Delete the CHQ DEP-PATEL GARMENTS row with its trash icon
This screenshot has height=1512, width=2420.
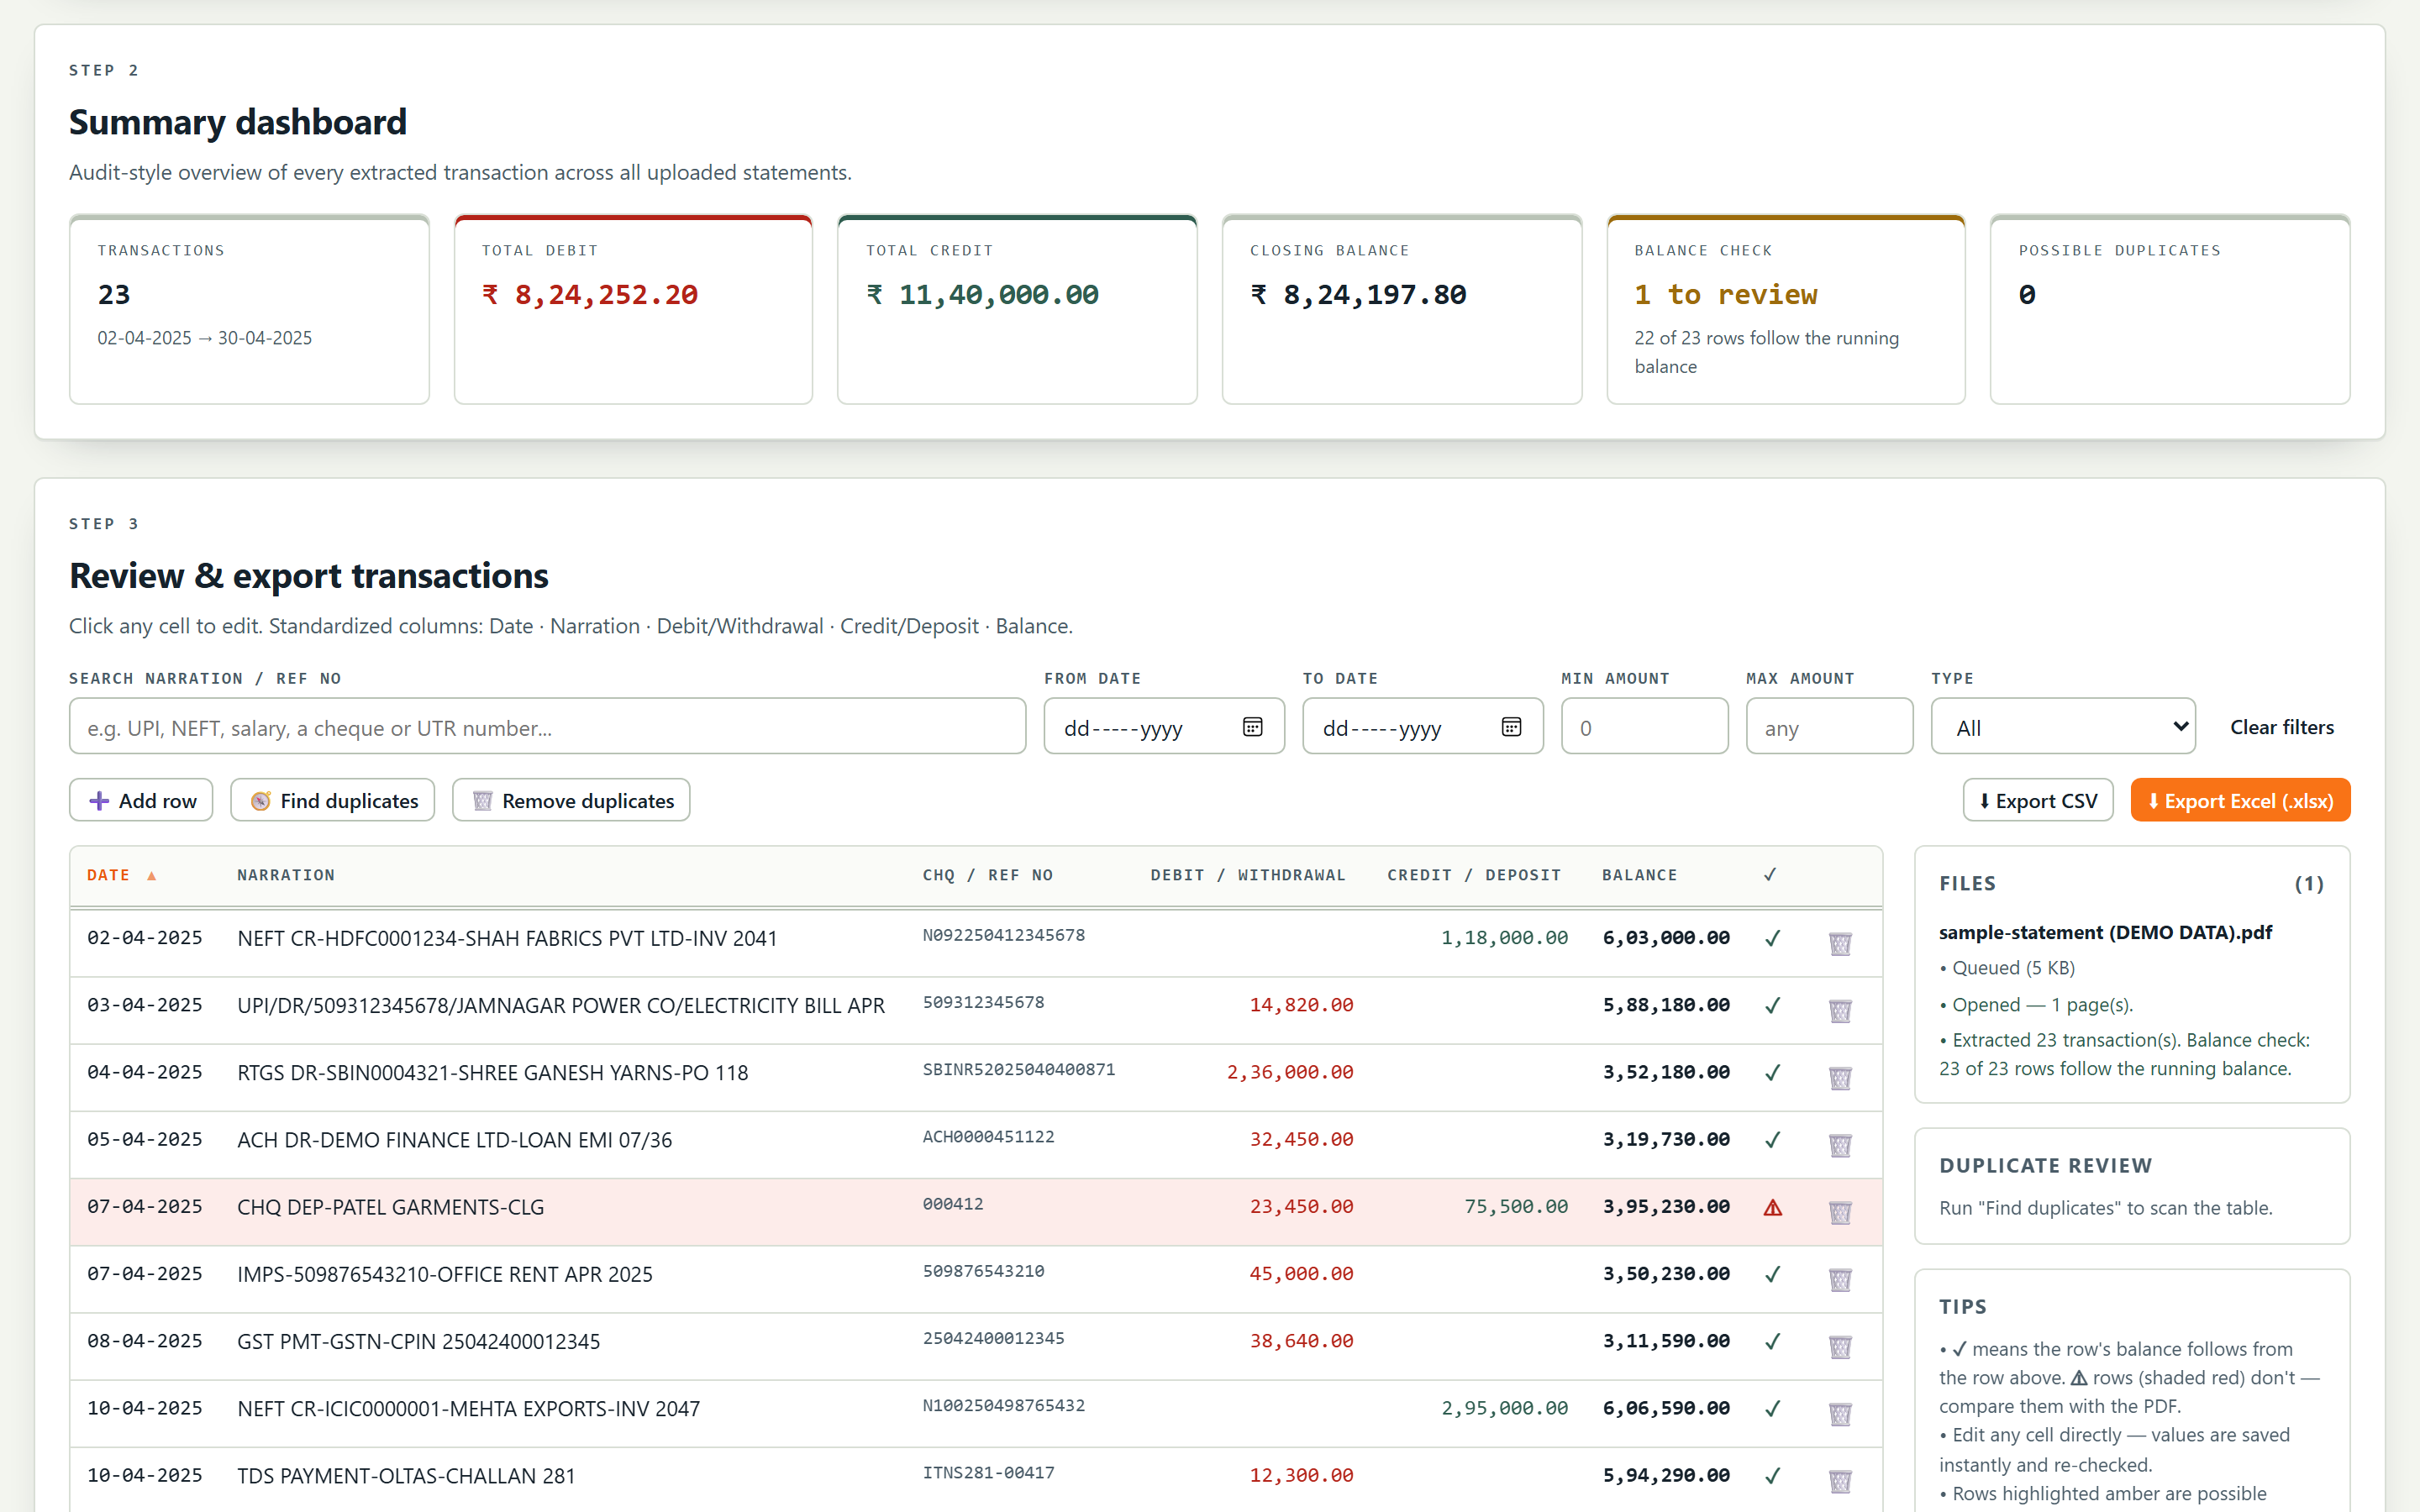click(1840, 1212)
